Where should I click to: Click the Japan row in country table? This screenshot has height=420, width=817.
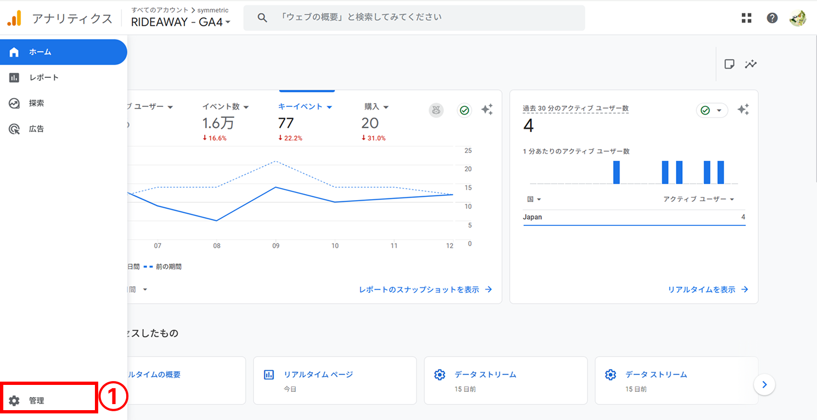point(634,217)
